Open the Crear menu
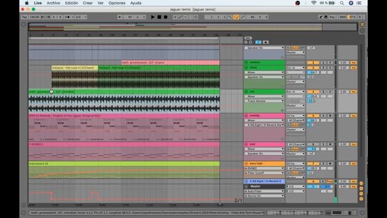387x218 pixels. [88, 3]
